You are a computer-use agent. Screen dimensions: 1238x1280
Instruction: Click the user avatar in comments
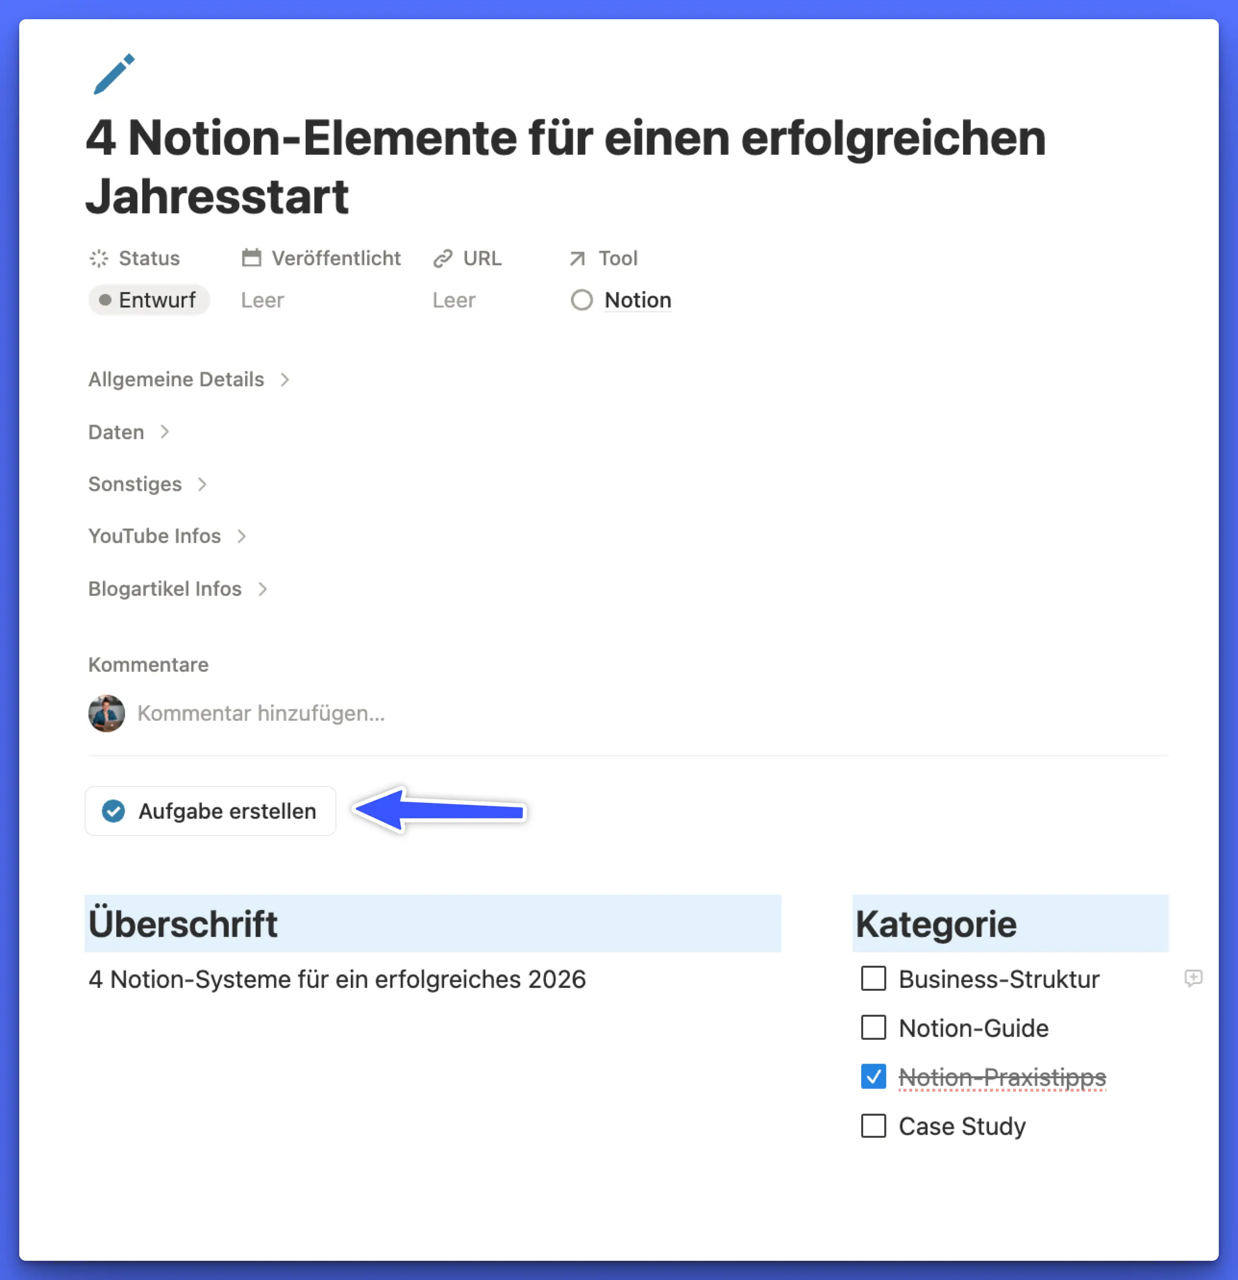coord(107,713)
